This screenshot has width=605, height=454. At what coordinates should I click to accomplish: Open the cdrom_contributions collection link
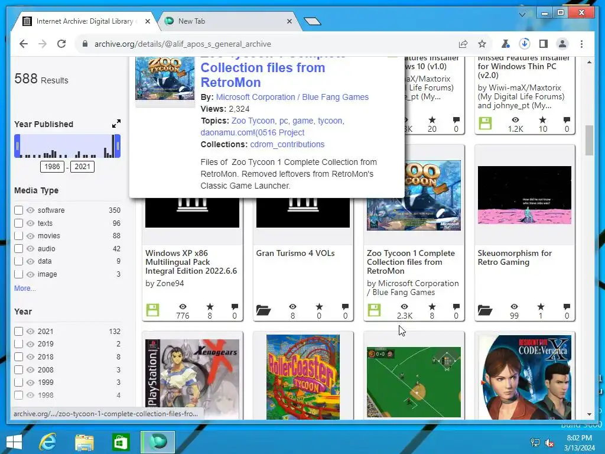(287, 144)
